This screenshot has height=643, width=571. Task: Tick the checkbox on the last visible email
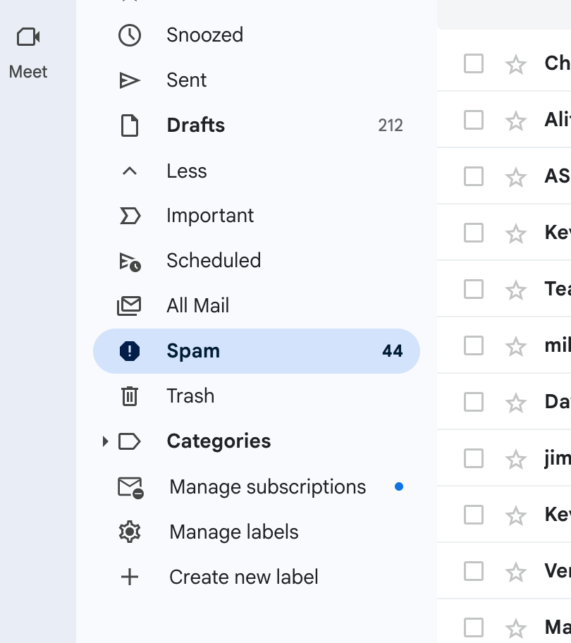pos(473,627)
